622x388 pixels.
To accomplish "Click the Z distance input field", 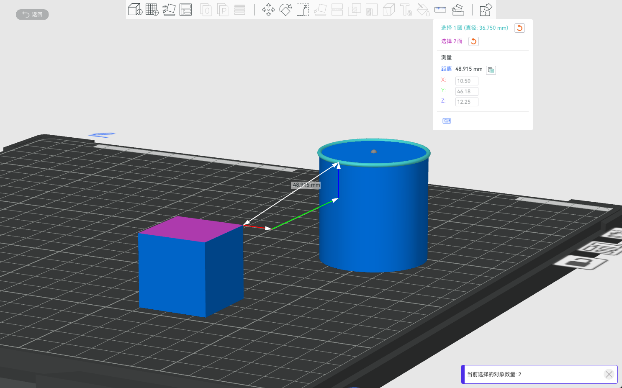I will coord(466,102).
